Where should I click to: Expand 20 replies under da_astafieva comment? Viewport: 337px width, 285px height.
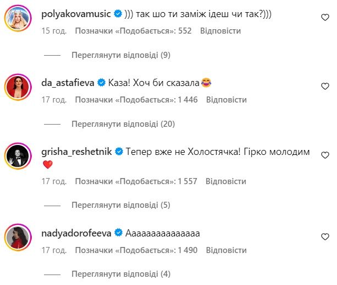(x=123, y=123)
